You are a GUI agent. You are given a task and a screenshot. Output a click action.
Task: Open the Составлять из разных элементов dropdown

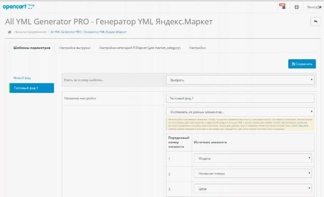240,112
